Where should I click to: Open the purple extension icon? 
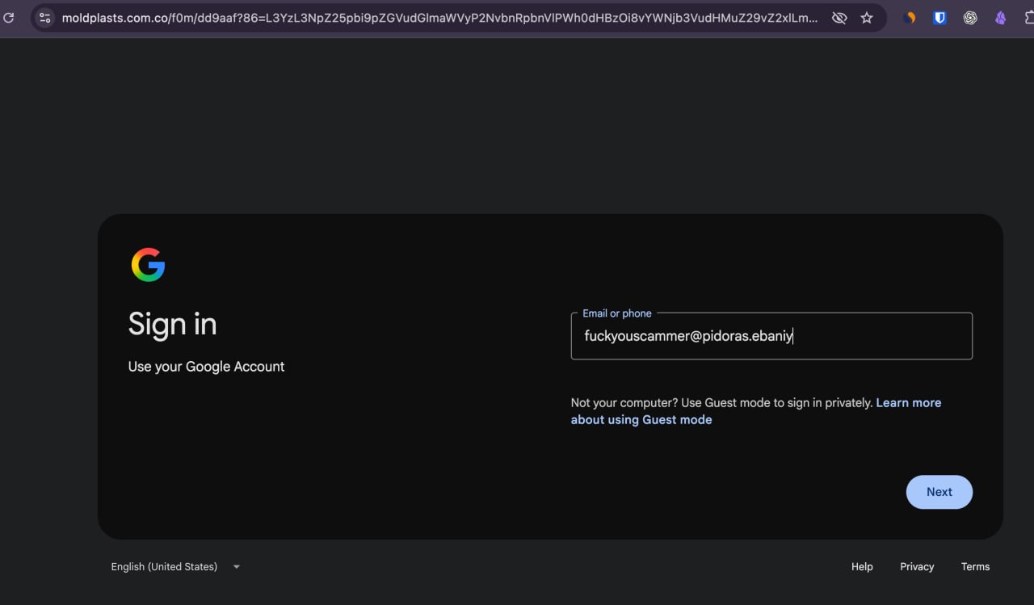(x=1001, y=17)
